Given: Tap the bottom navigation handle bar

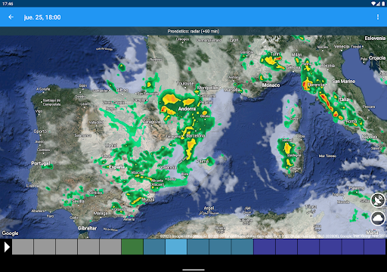Looking at the screenshot, I should [193, 270].
